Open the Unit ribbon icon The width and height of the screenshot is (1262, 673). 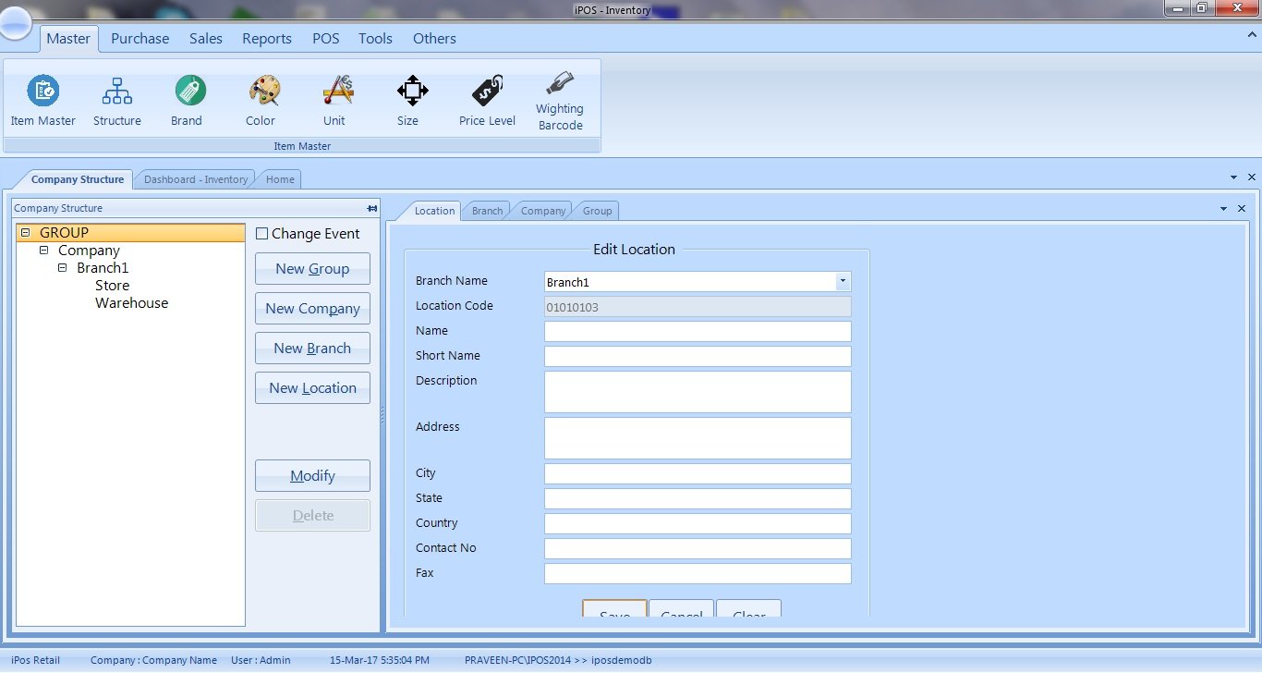(337, 92)
